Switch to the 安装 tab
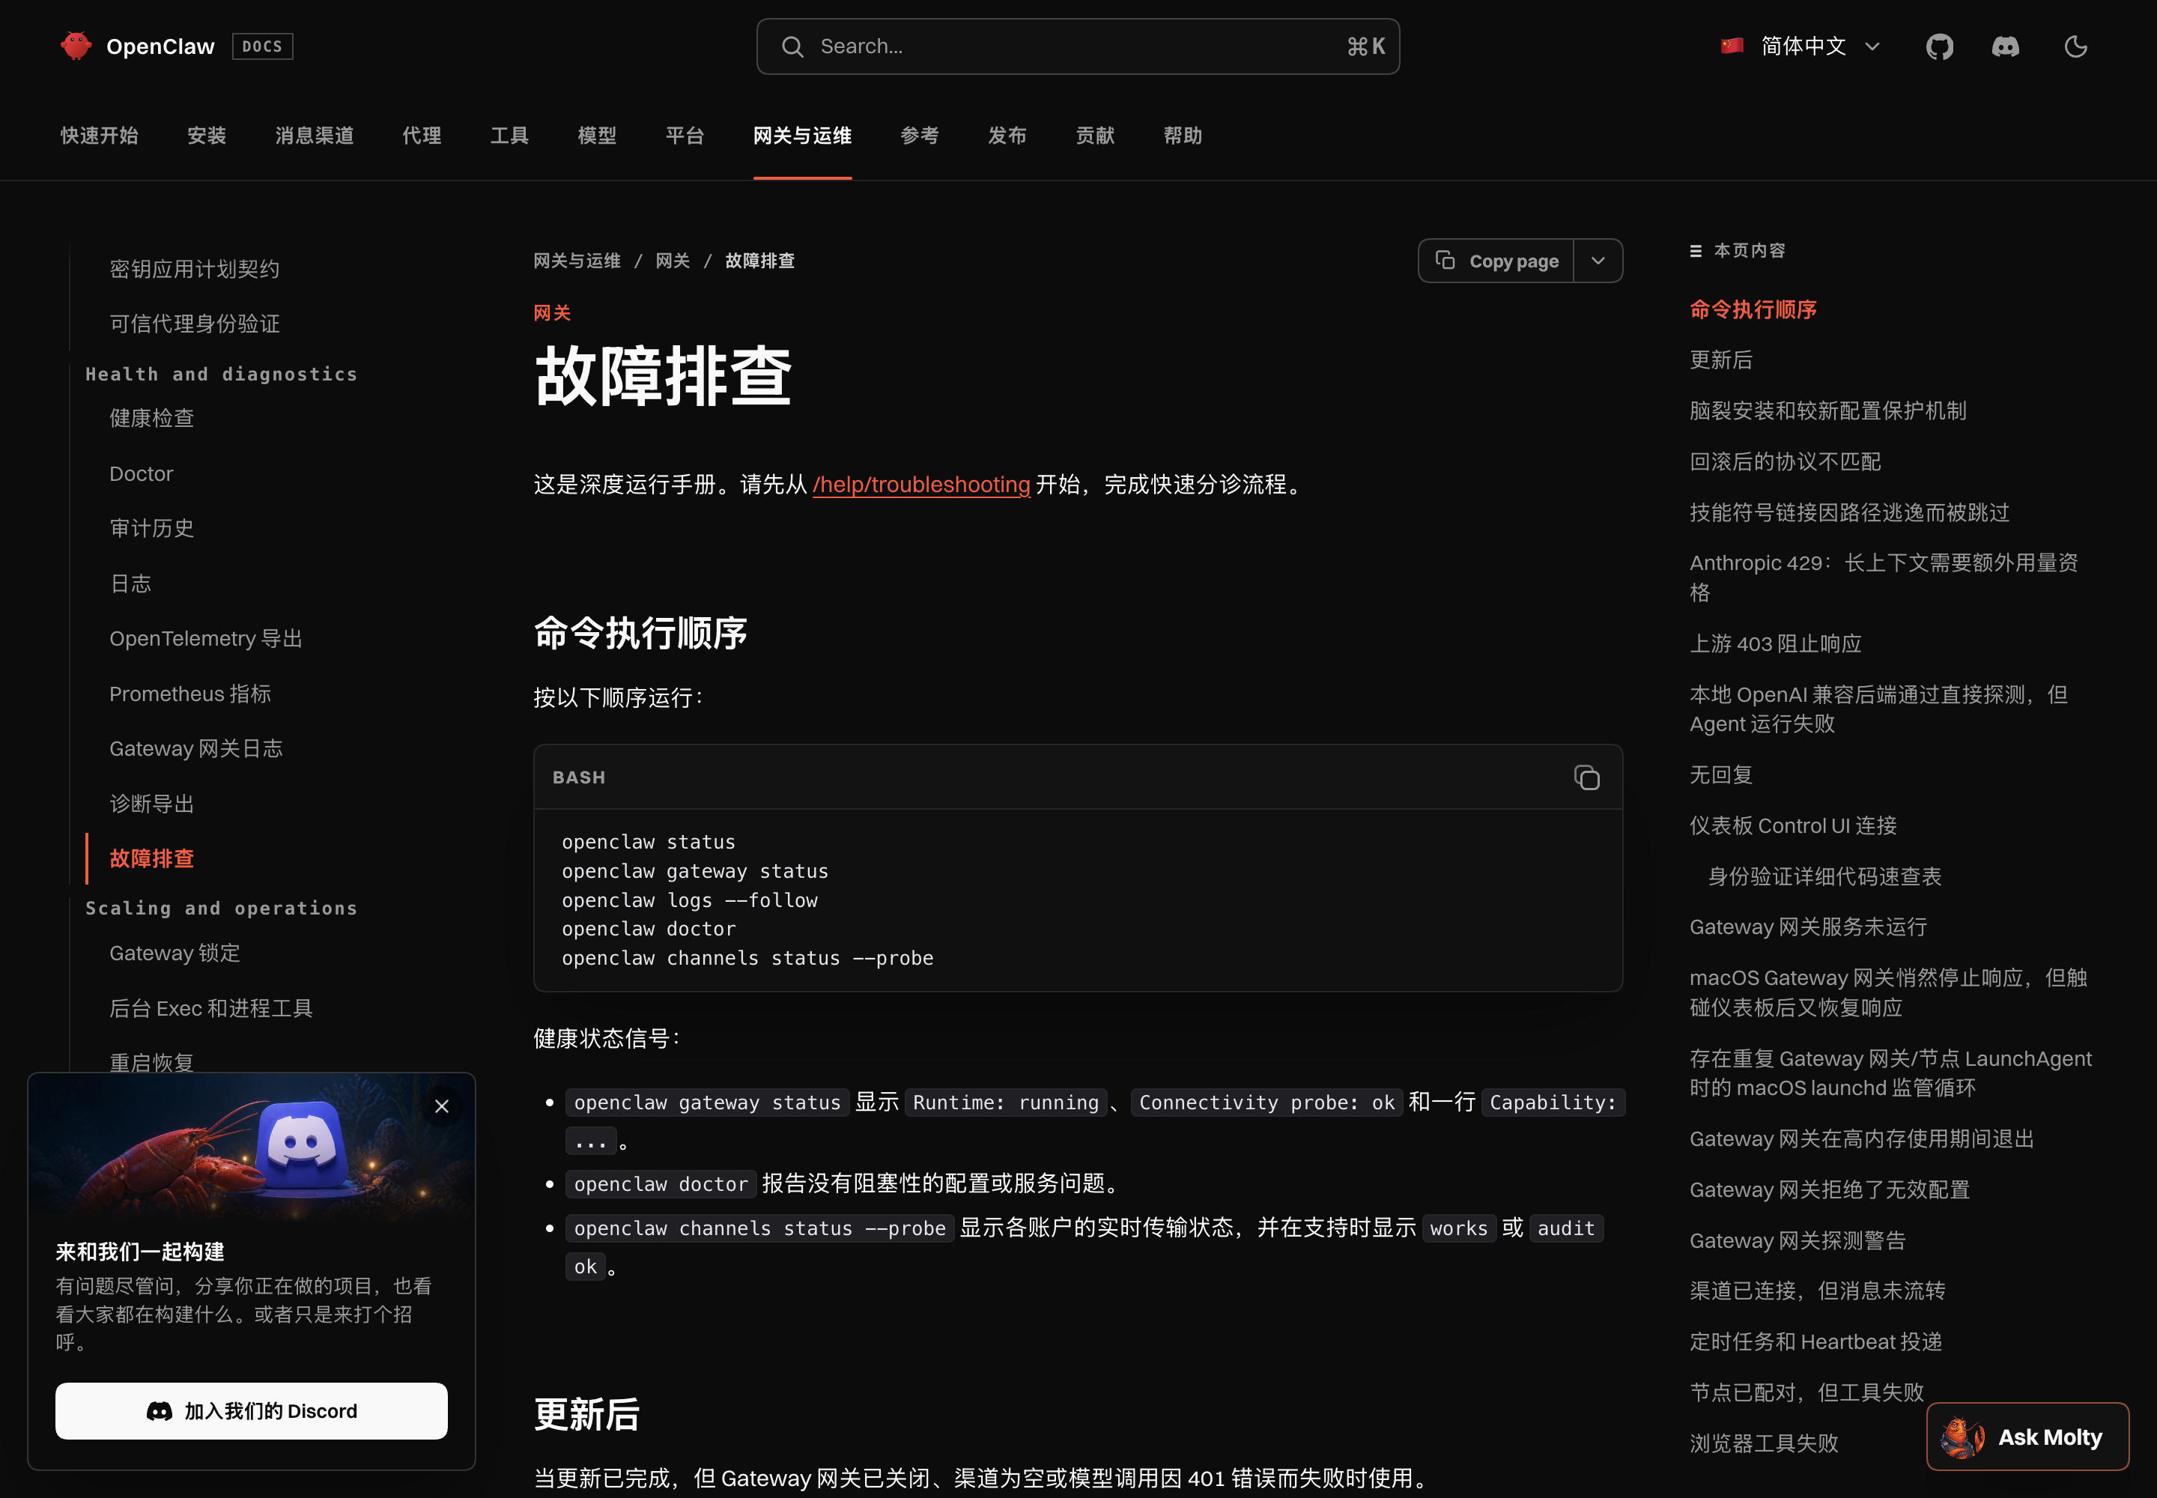2157x1498 pixels. [x=207, y=136]
